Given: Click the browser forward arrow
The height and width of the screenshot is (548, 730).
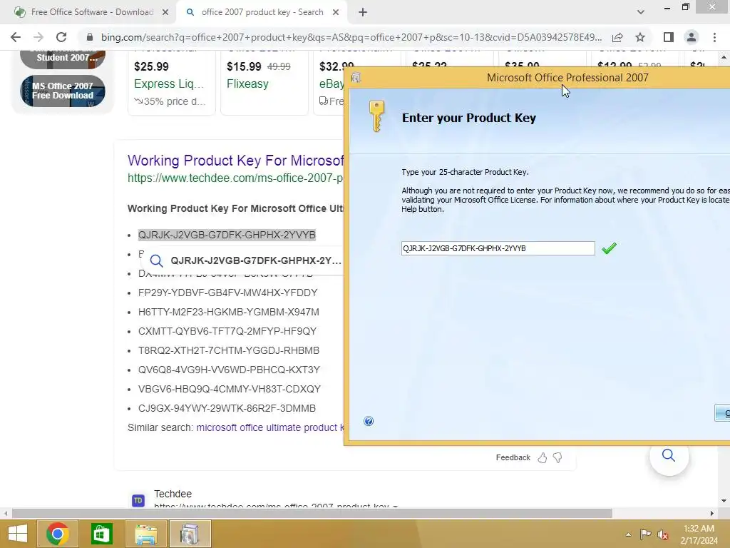Looking at the screenshot, I should [x=38, y=37].
